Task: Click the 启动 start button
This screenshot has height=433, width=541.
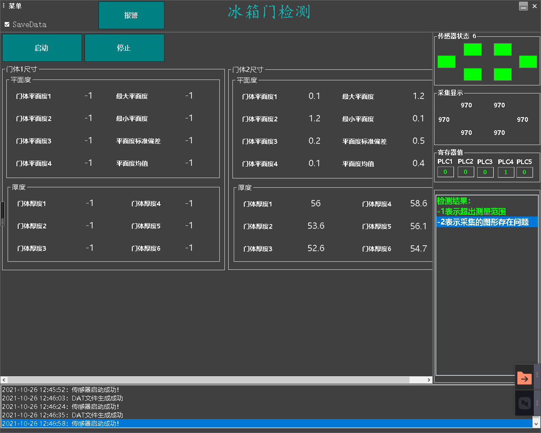Action: click(42, 48)
